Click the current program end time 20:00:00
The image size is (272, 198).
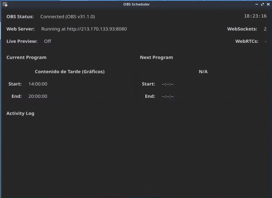[38, 96]
